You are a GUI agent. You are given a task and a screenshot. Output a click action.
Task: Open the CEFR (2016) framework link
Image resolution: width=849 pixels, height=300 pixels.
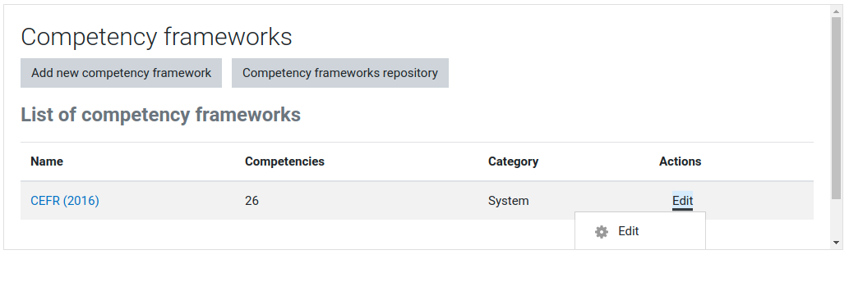[x=65, y=201]
